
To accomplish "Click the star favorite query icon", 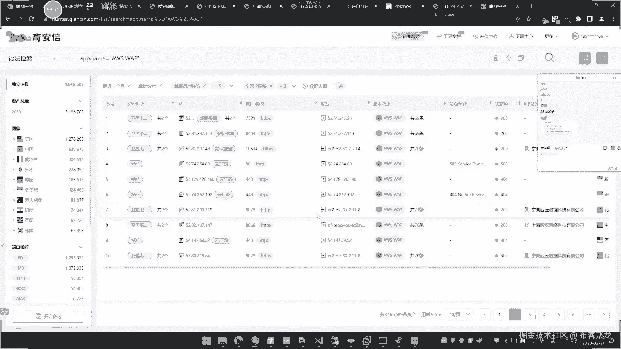I will pos(508,58).
